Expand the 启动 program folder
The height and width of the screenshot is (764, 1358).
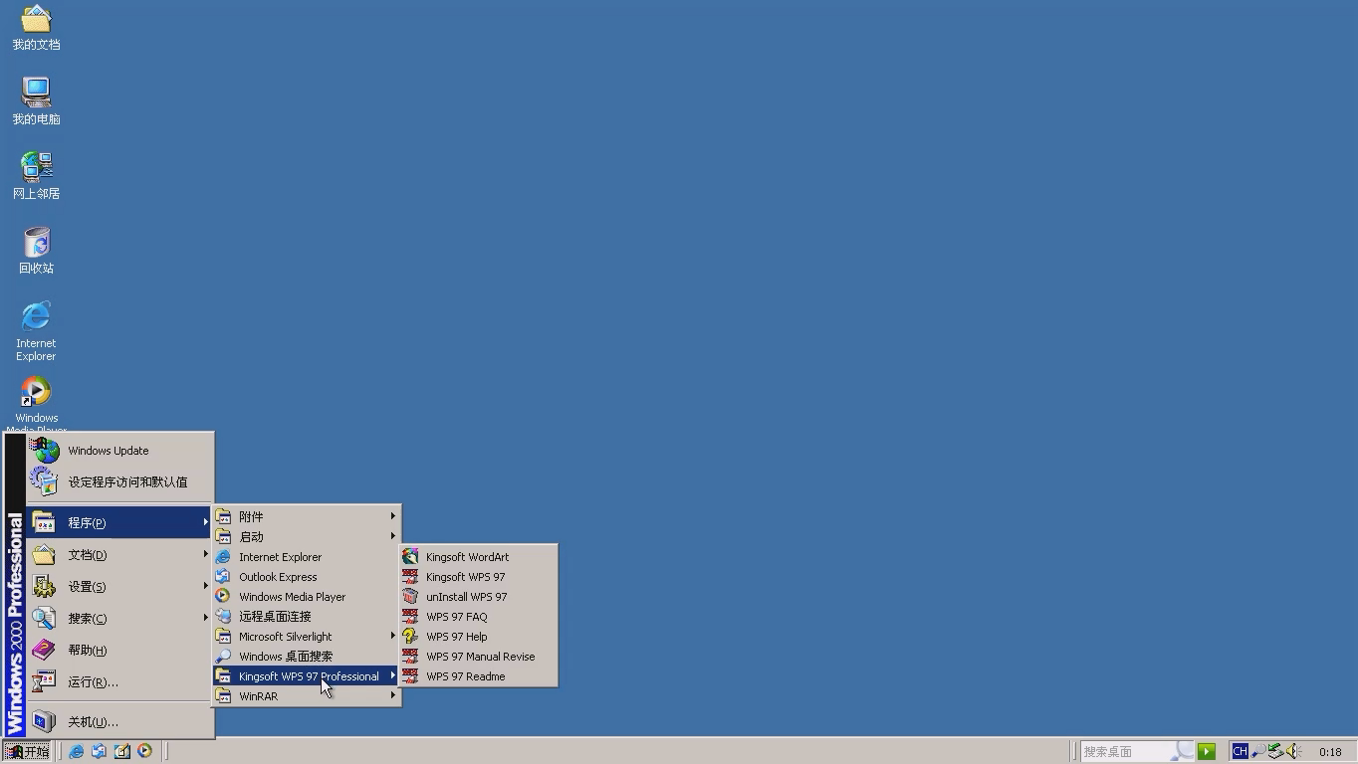pyautogui.click(x=307, y=536)
